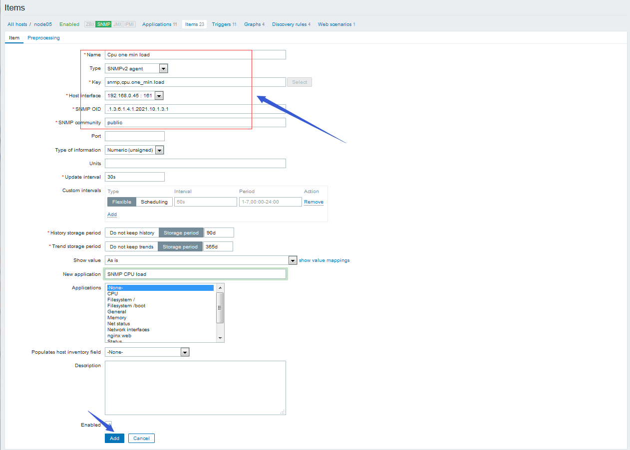Viewport: 630px width, 450px height.
Task: Switch custom interval type to Scheduling
Action: coord(154,202)
